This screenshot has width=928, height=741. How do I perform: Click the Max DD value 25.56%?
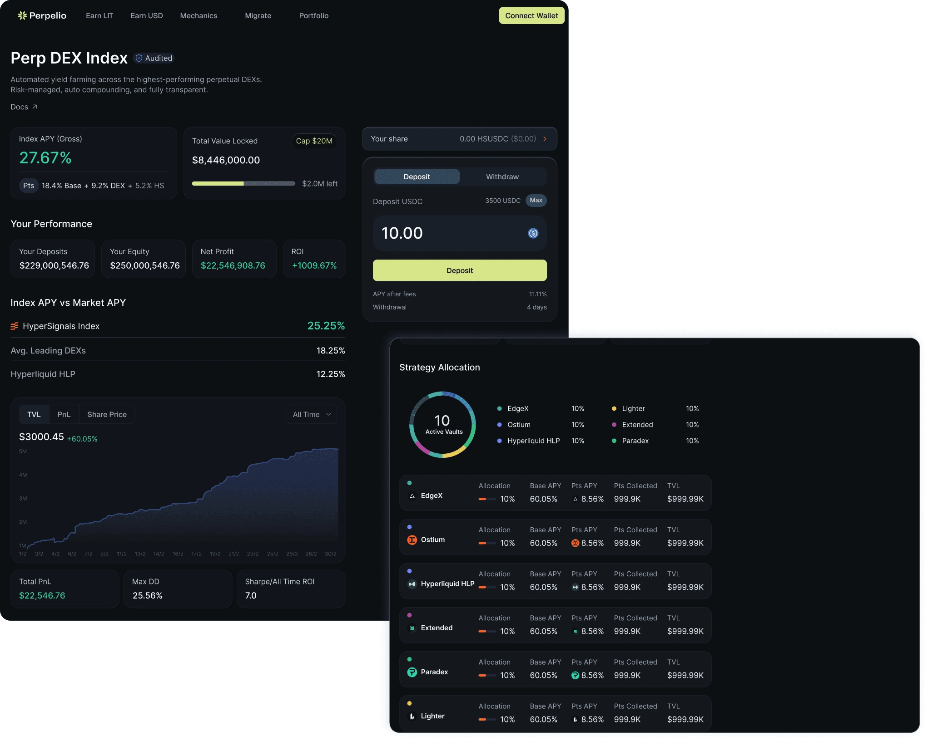(148, 595)
